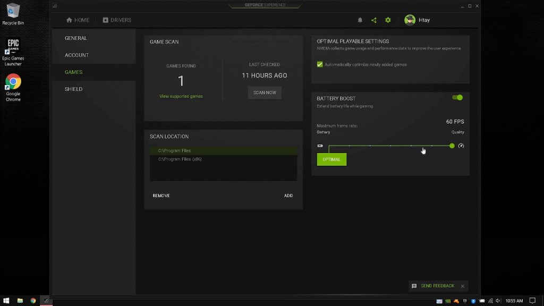Open the notifications bell icon

click(x=360, y=20)
